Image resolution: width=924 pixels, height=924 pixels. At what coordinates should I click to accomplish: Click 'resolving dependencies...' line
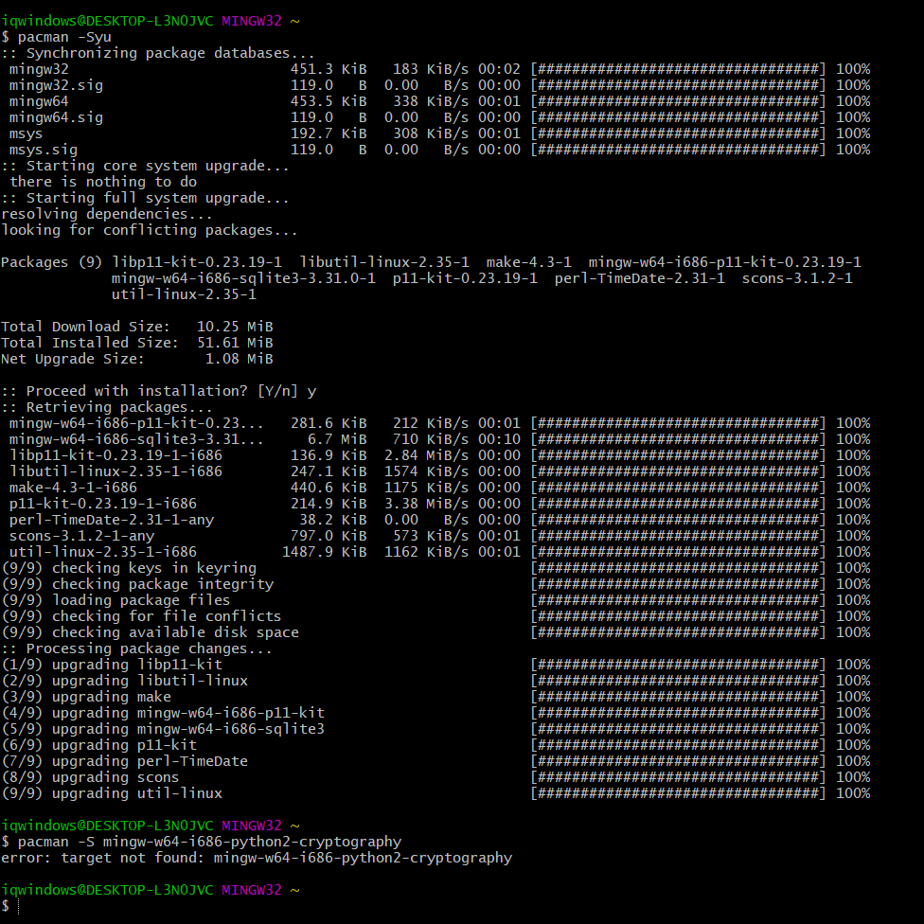[x=107, y=215]
